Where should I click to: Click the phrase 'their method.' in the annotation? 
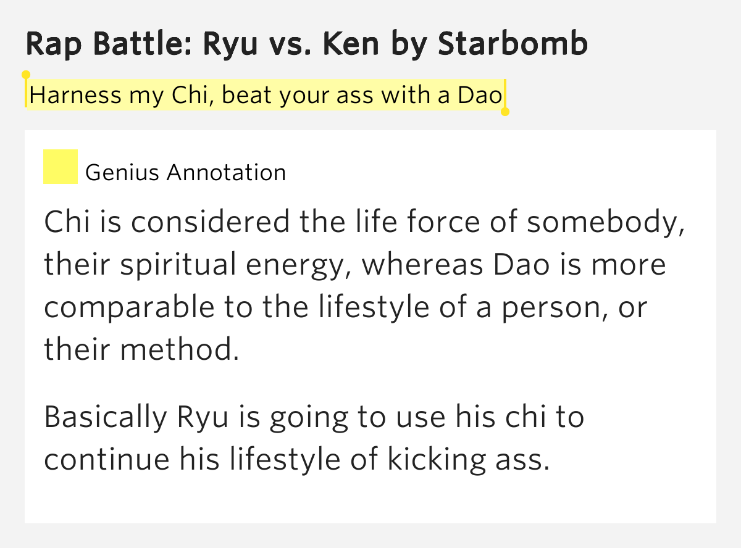[x=141, y=349]
